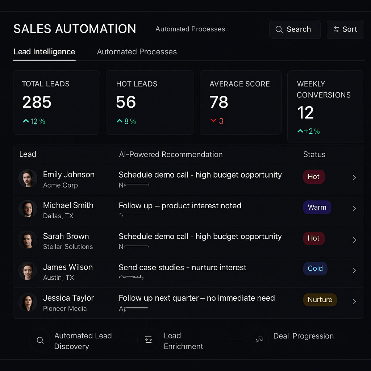Click Jessica Taylor's profile photo
This screenshot has height=371, width=371.
[28, 302]
